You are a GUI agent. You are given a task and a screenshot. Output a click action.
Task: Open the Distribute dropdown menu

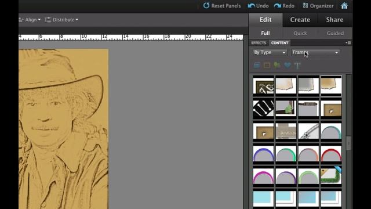pos(61,20)
